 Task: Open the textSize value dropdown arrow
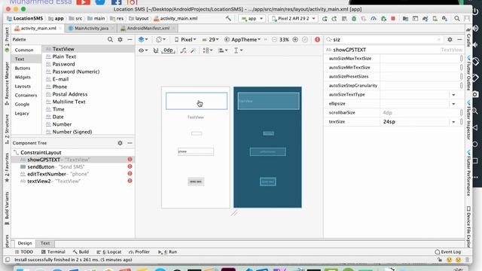point(453,122)
